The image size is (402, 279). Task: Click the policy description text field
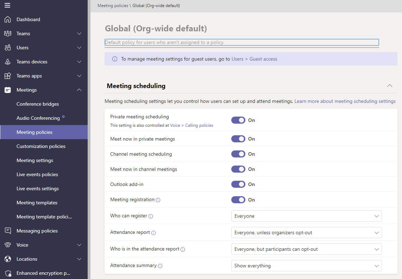pyautogui.click(x=241, y=42)
